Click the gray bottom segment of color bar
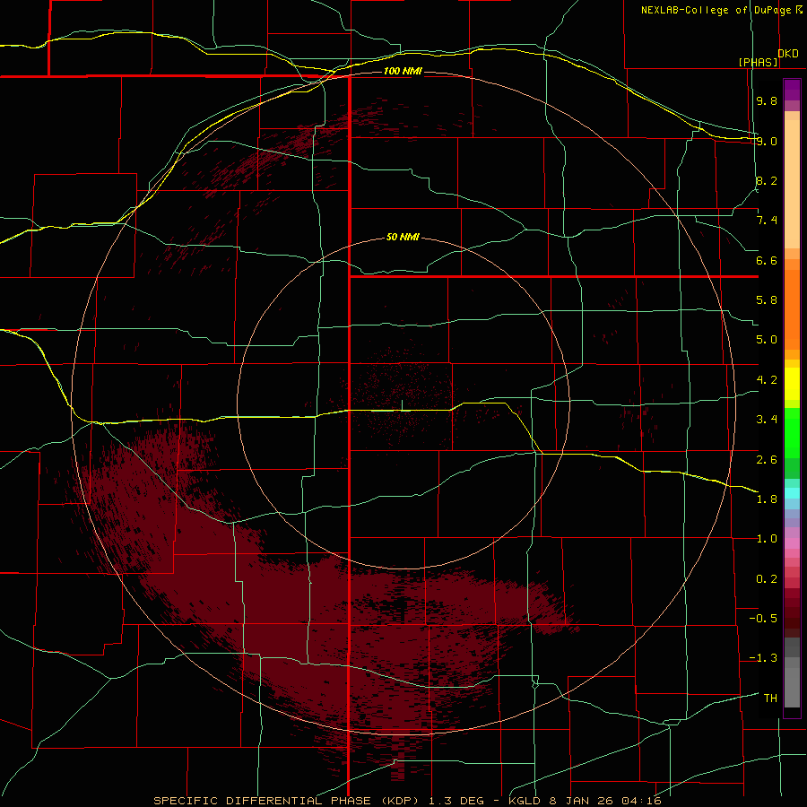Image resolution: width=807 pixels, height=807 pixels. [x=792, y=690]
